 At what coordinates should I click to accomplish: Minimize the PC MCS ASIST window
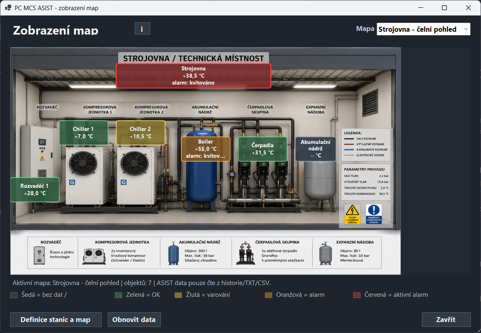pyautogui.click(x=420, y=8)
